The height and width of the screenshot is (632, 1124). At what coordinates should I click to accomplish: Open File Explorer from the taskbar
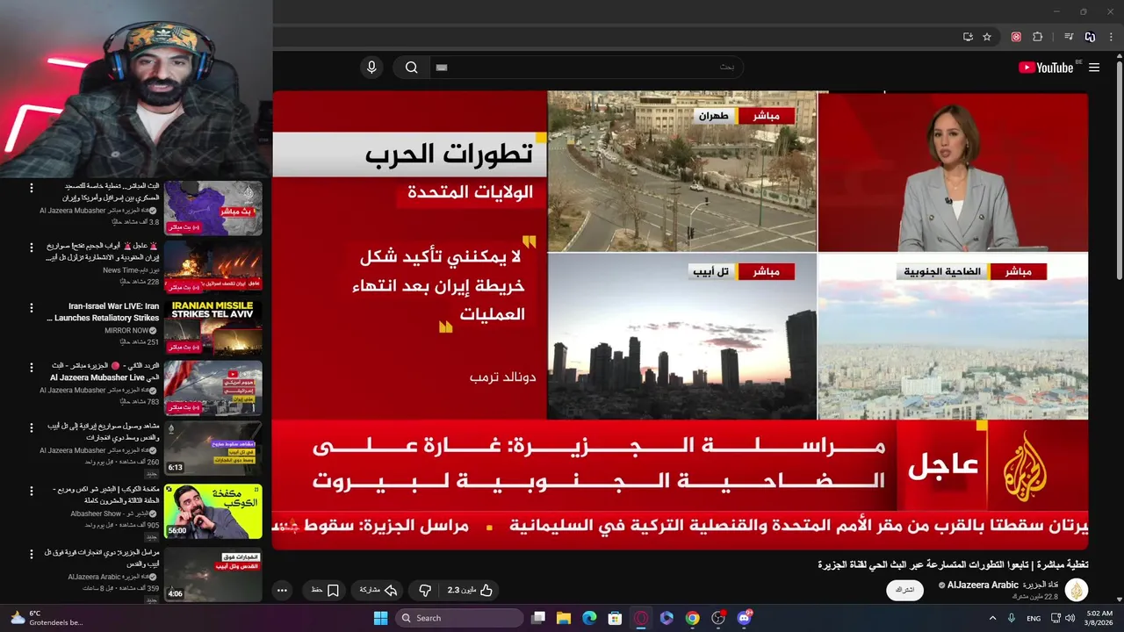564,618
